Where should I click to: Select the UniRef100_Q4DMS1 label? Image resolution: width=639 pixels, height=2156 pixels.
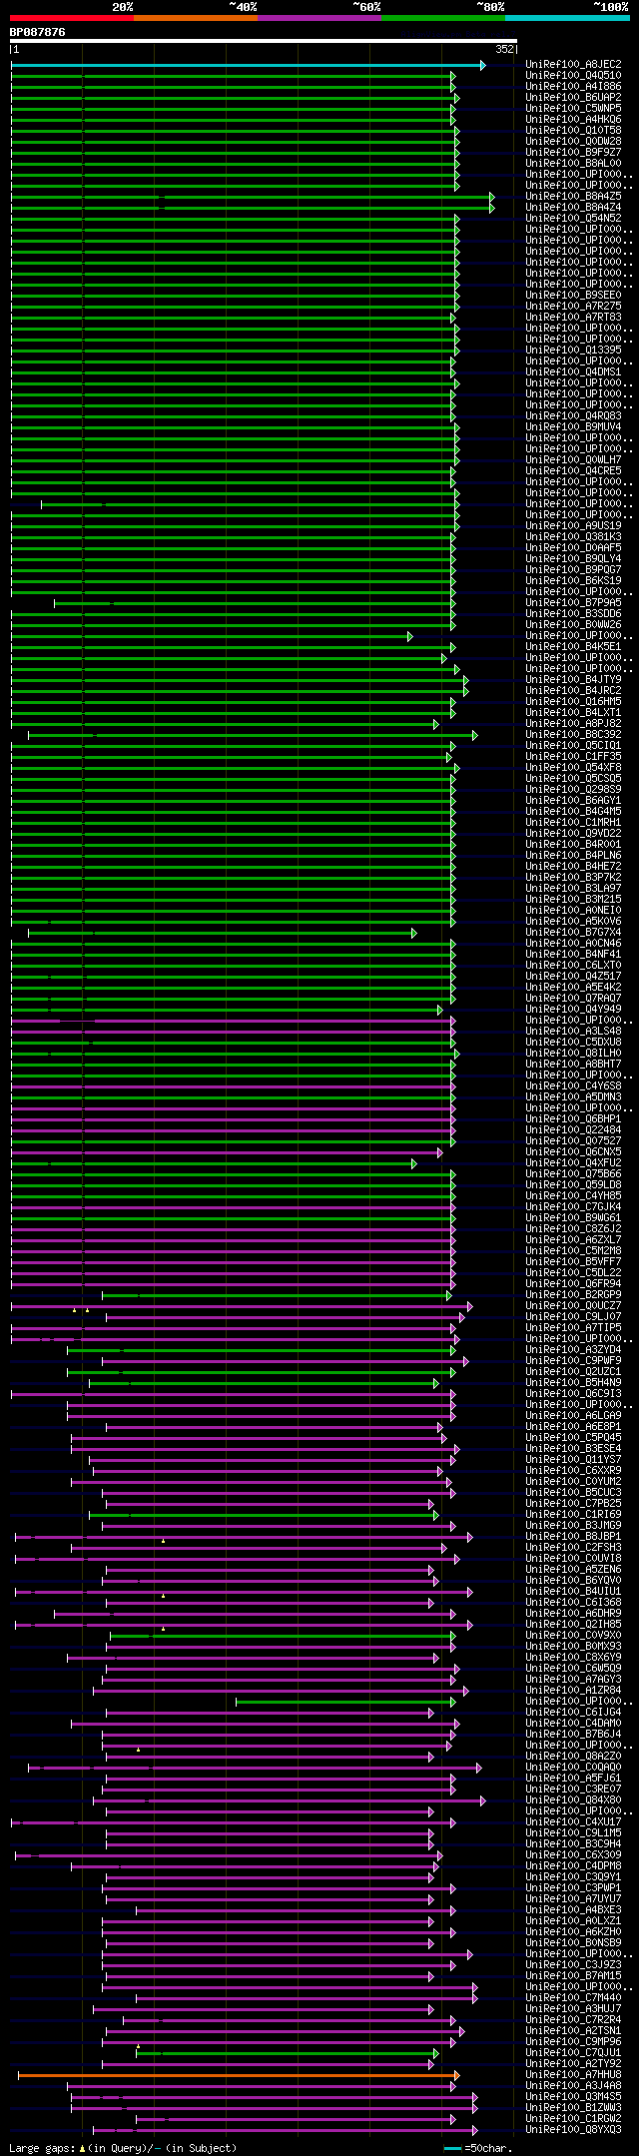click(573, 372)
